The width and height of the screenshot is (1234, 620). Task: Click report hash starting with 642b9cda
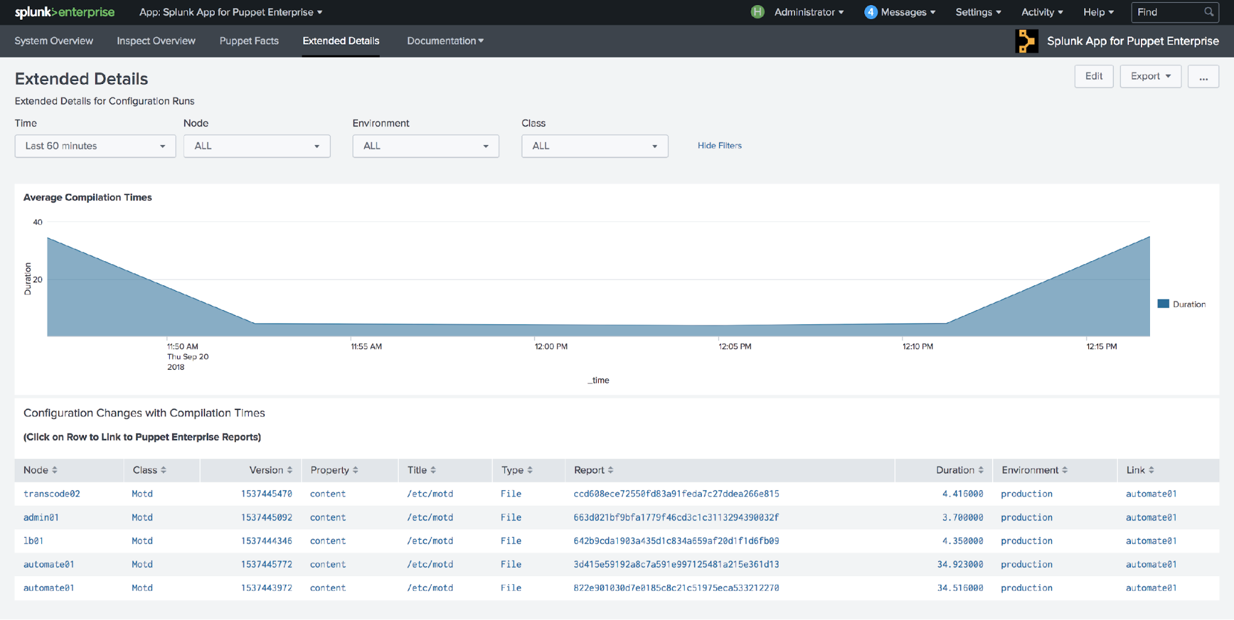point(676,541)
